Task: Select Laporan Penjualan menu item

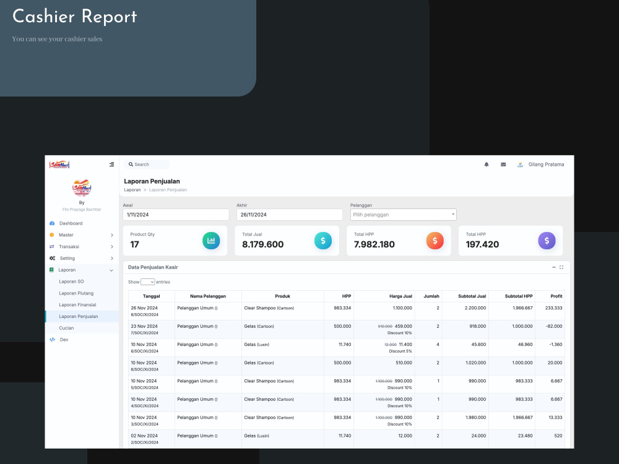Action: tap(82, 316)
